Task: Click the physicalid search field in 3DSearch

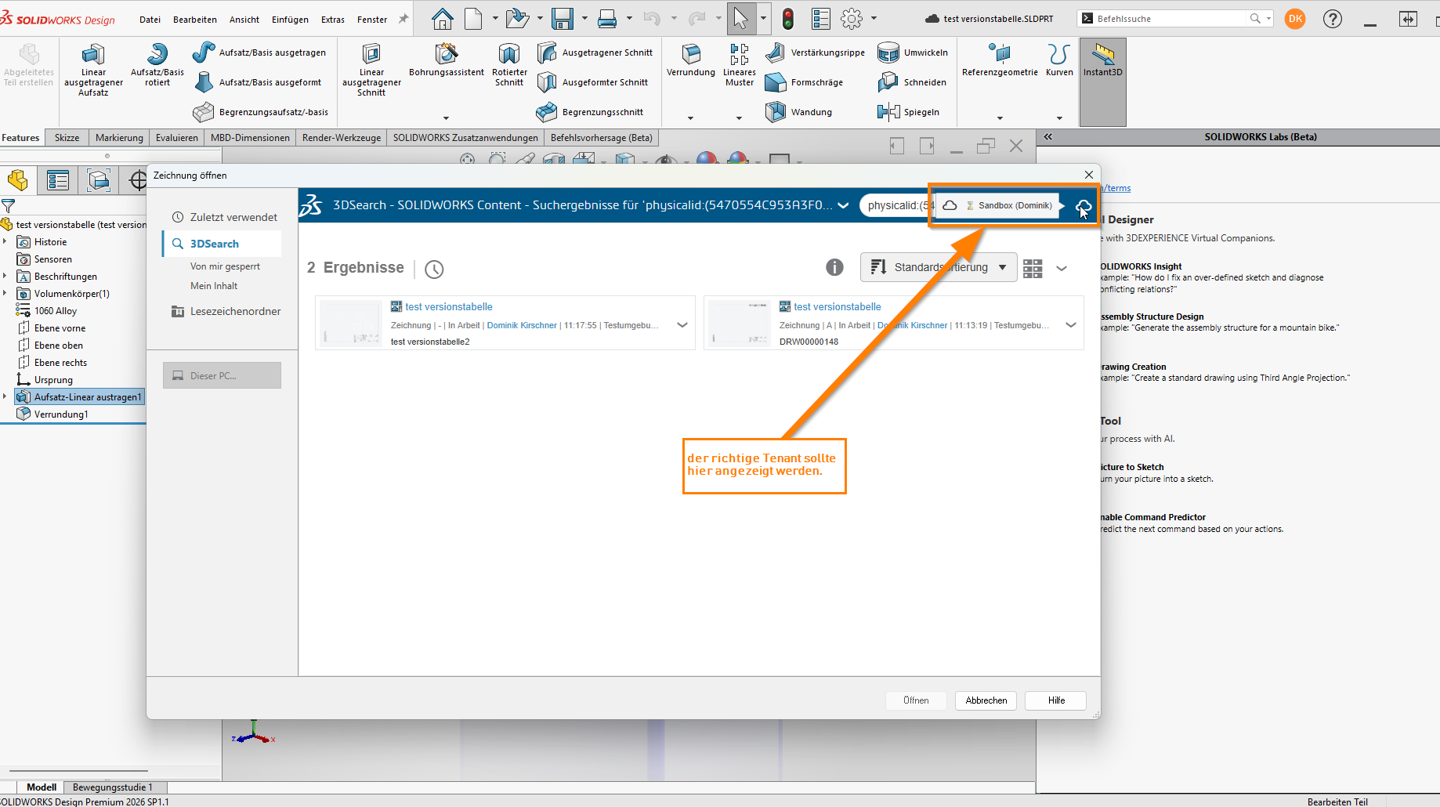Action: (898, 205)
